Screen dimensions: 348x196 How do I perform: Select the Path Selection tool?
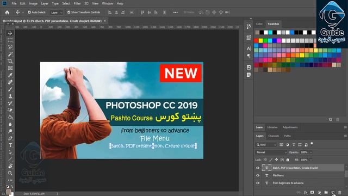click(10, 152)
